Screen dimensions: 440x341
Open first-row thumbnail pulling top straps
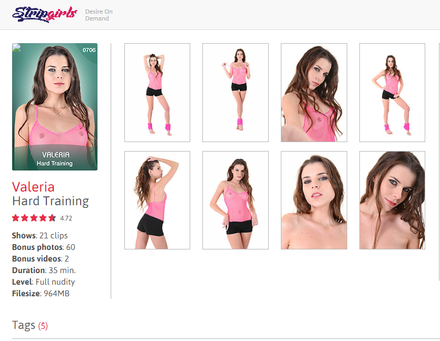(x=236, y=93)
